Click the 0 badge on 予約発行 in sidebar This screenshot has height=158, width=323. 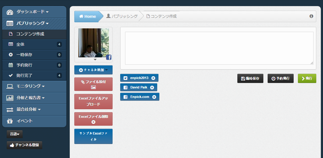(59, 65)
